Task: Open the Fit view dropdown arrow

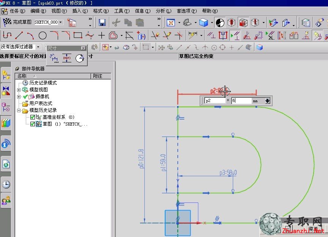Action: pyautogui.click(x=179, y=22)
